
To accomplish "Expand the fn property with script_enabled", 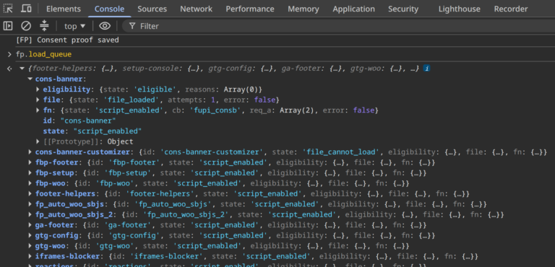I will (x=38, y=110).
